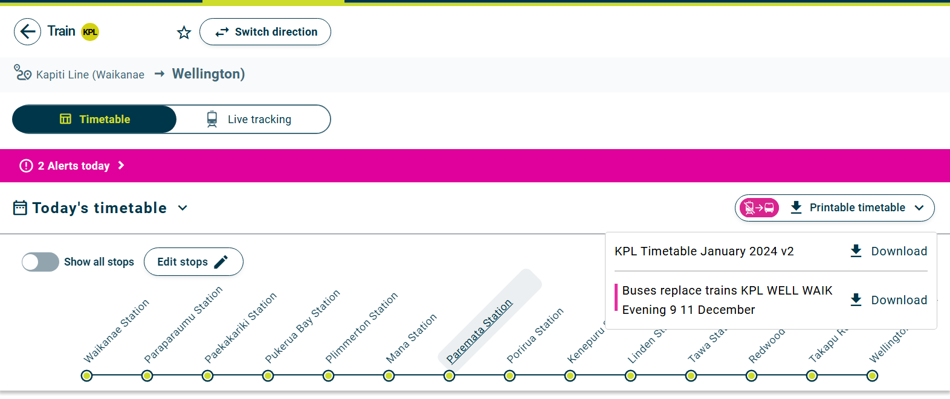Image resolution: width=950 pixels, height=399 pixels.
Task: Click the pink buses replace trains icon
Action: coord(759,208)
